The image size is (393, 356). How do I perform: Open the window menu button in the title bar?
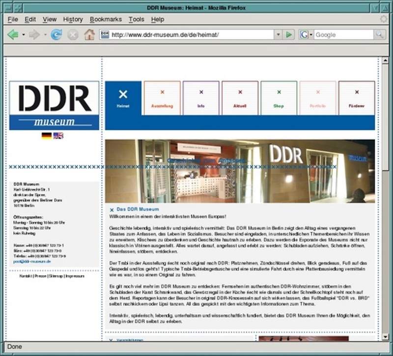9,8
